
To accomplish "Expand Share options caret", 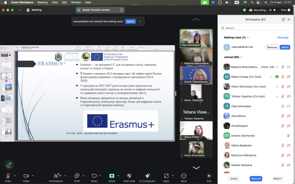I will tap(118, 176).
